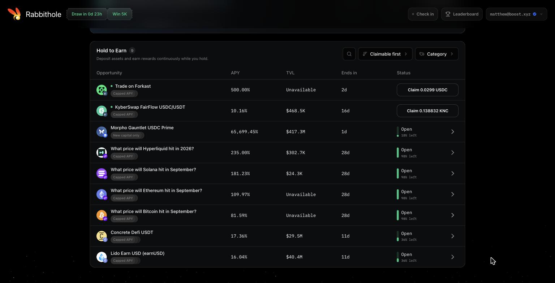Click the sort icon in Claimable first
555x283 pixels.
point(365,54)
